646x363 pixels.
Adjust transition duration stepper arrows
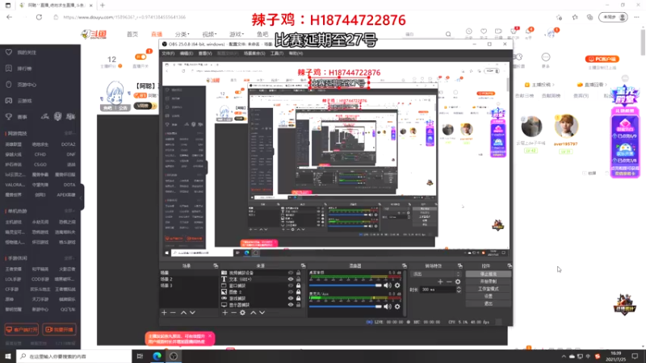click(459, 290)
